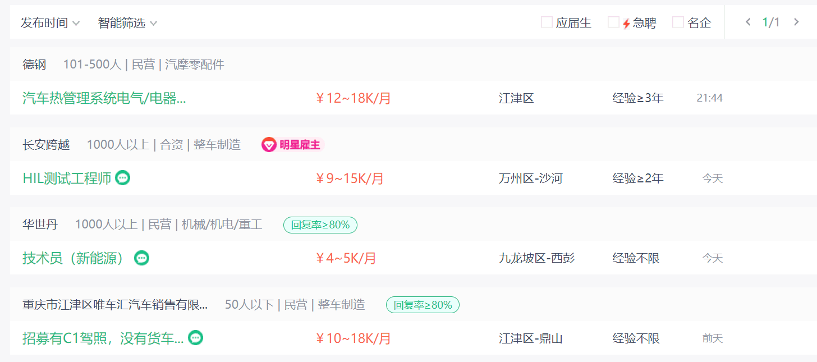The image size is (817, 362).
Task: Click chat icon next to 技术员(新能源)
Action: coord(142,258)
